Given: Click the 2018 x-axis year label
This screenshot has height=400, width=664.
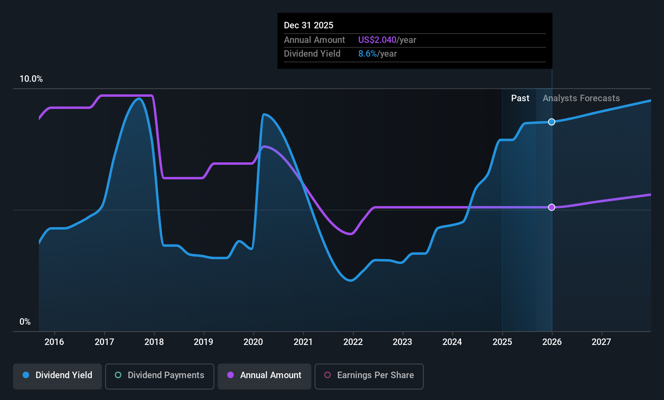Looking at the screenshot, I should point(154,342).
